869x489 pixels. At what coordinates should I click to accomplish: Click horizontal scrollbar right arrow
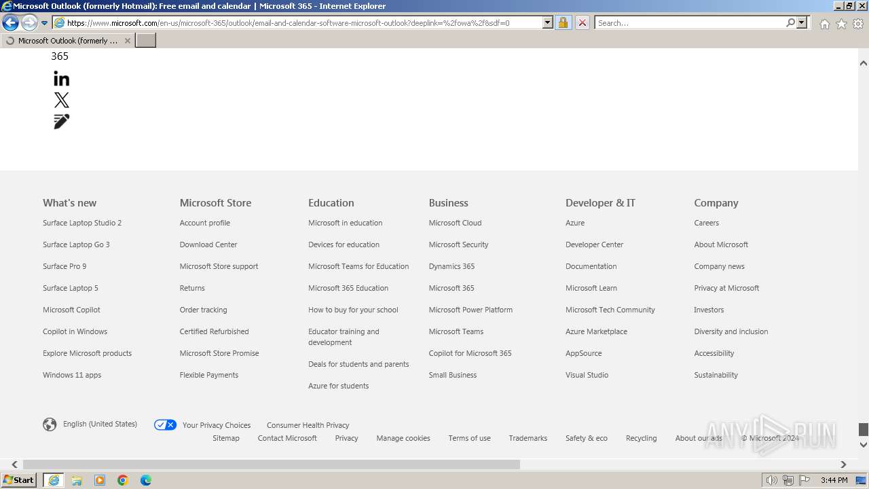pos(843,465)
